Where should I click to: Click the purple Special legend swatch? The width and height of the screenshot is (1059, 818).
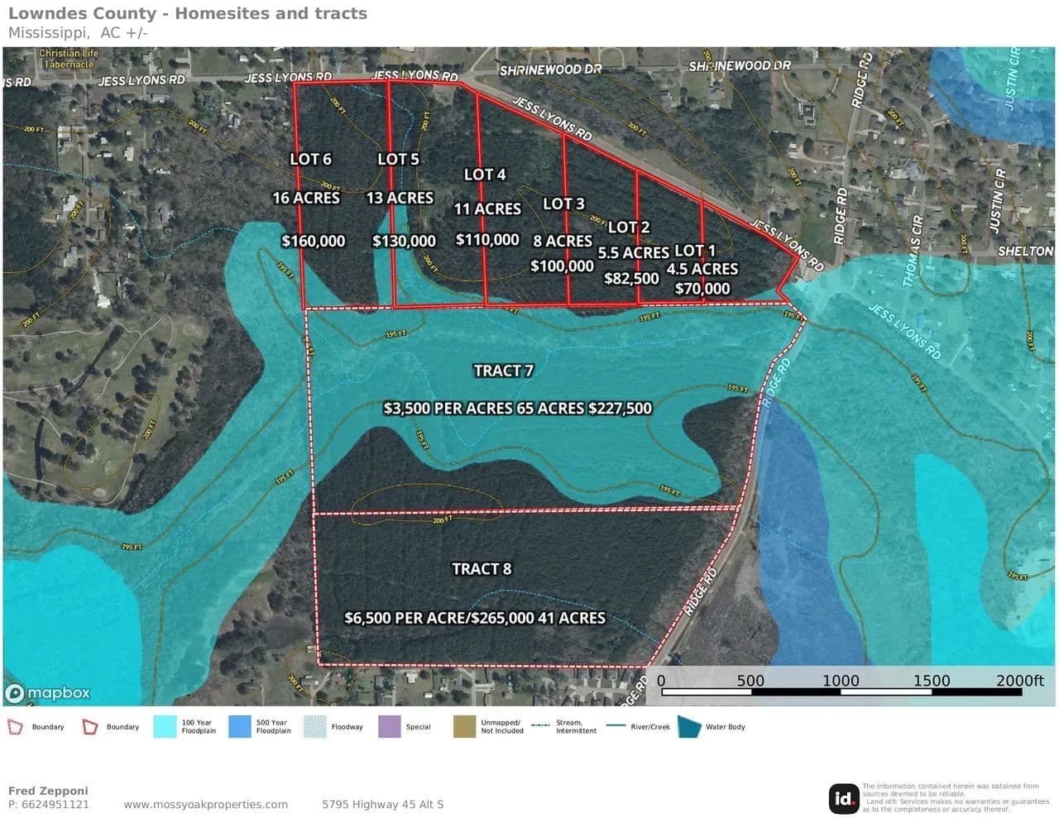click(x=389, y=727)
